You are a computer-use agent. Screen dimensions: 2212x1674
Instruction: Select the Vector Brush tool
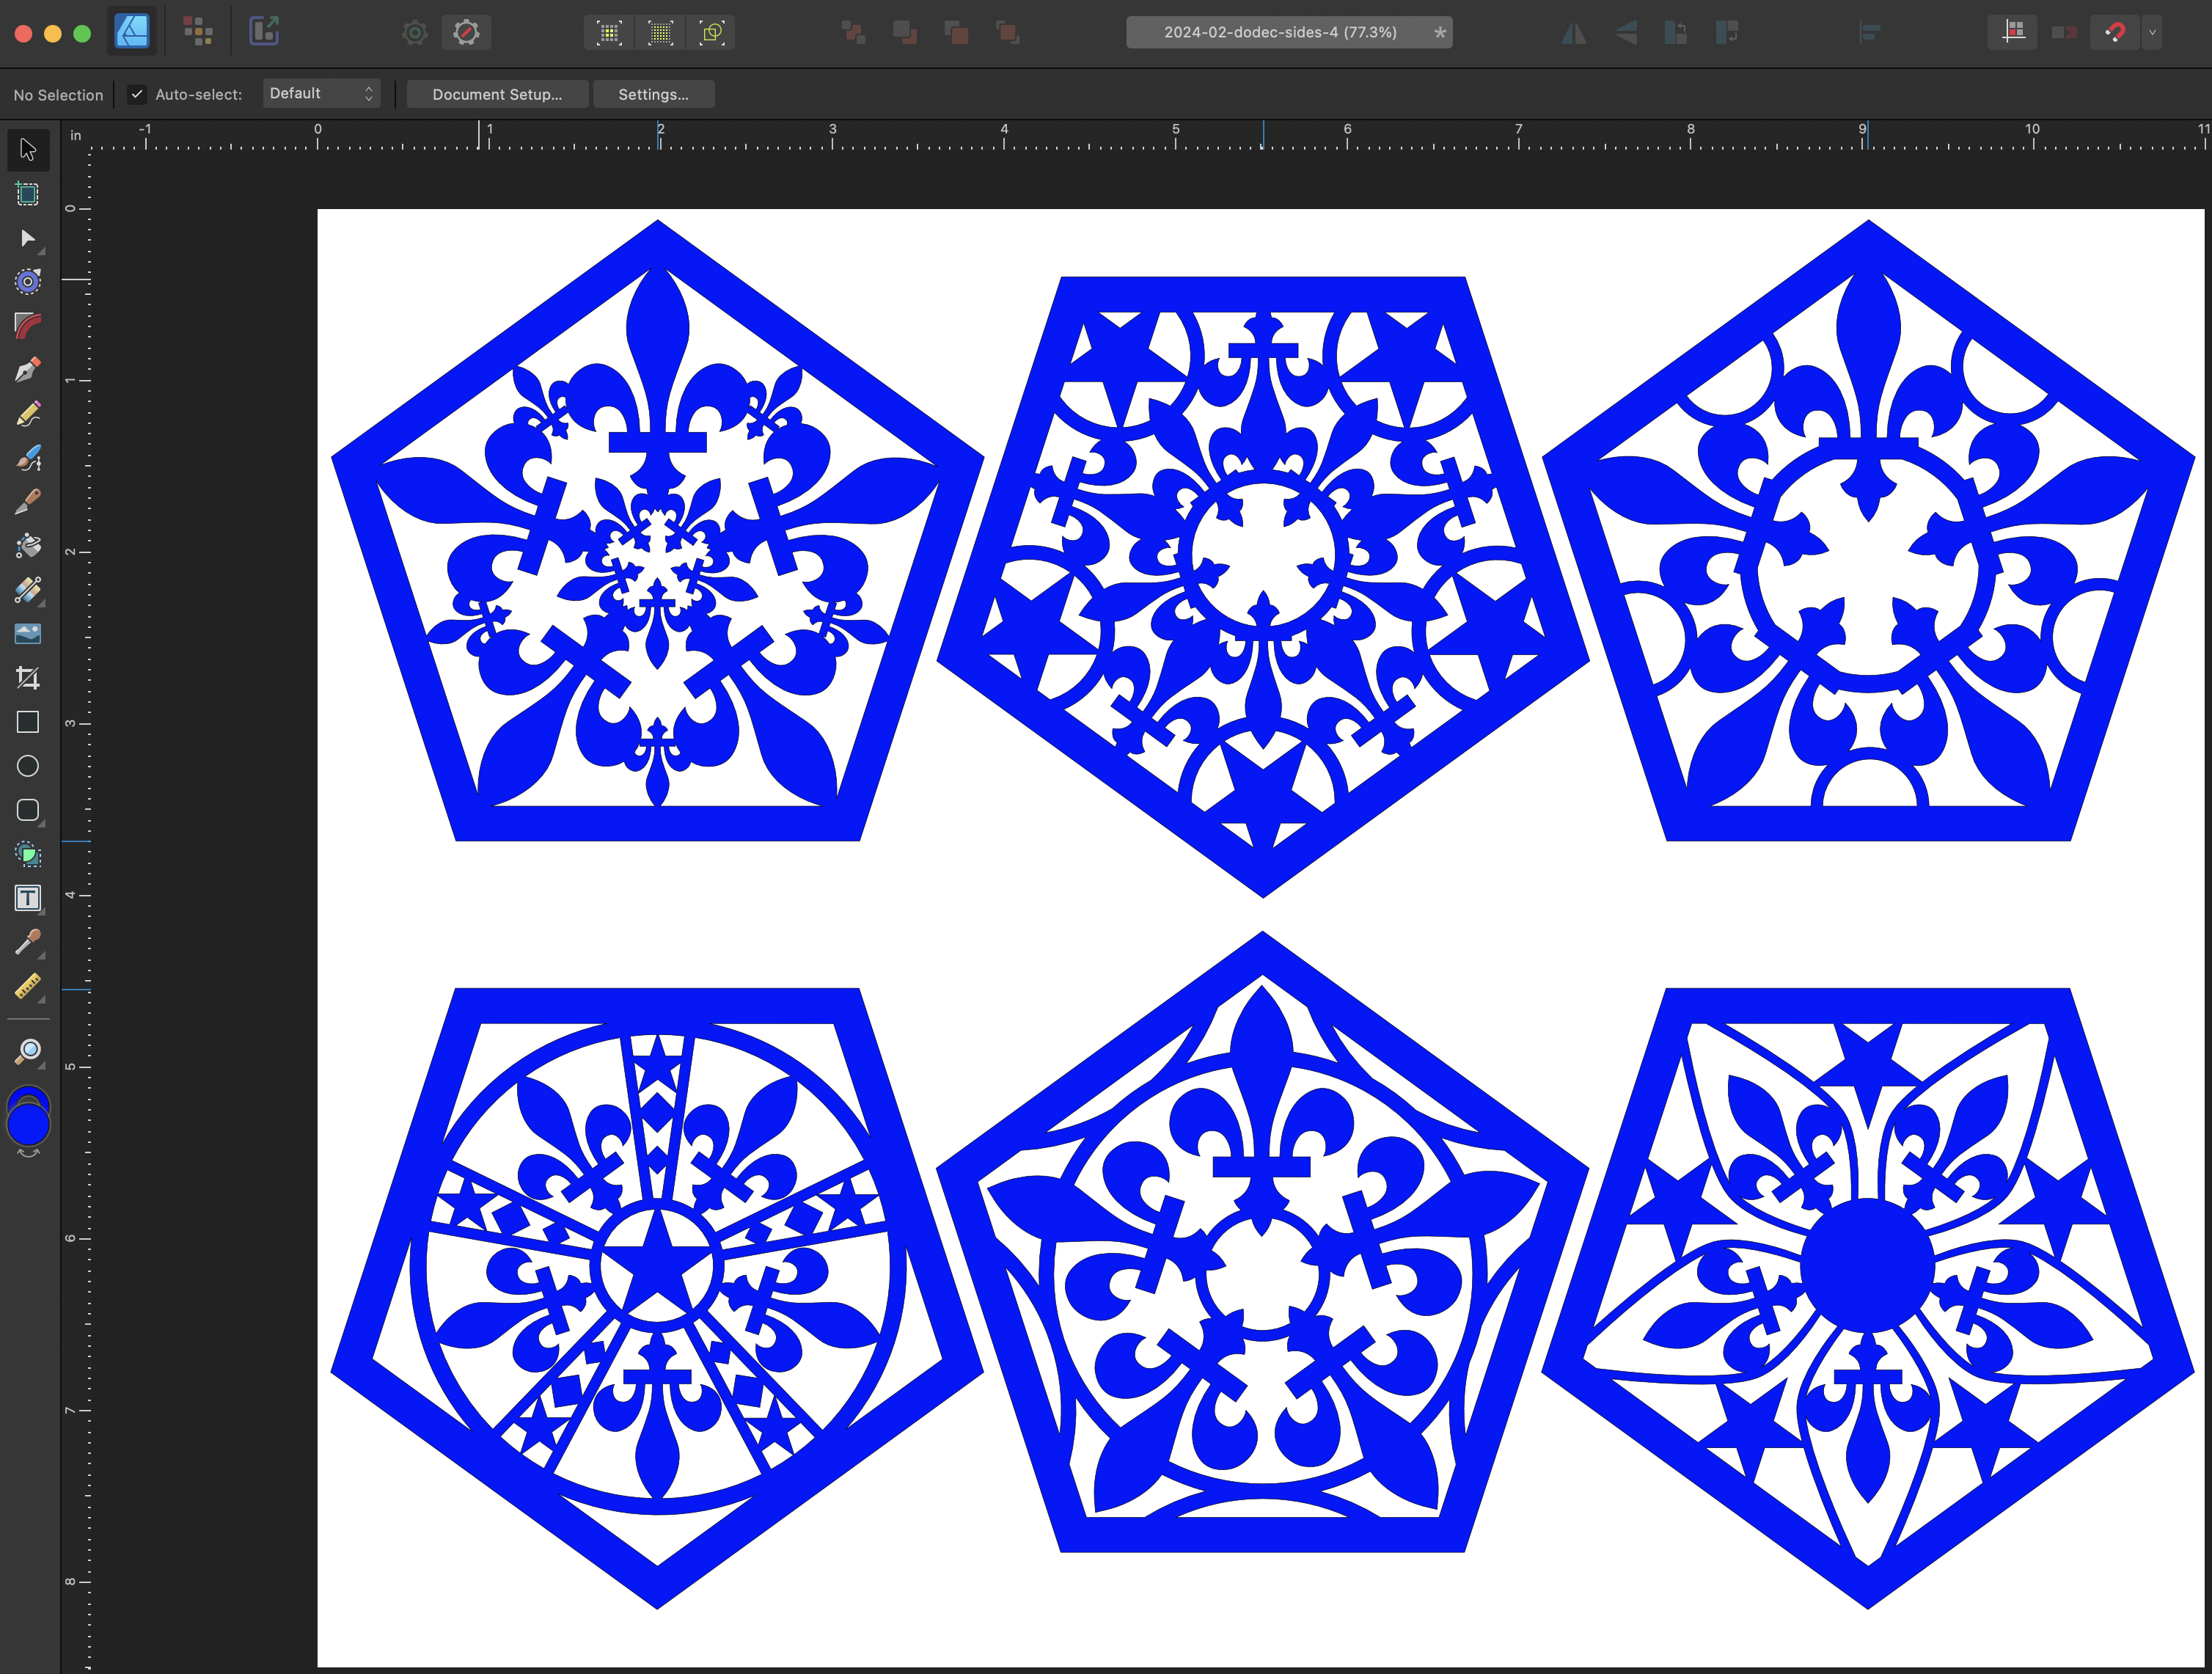click(x=28, y=458)
